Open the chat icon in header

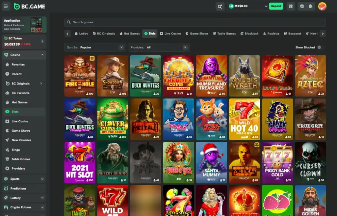click(302, 6)
